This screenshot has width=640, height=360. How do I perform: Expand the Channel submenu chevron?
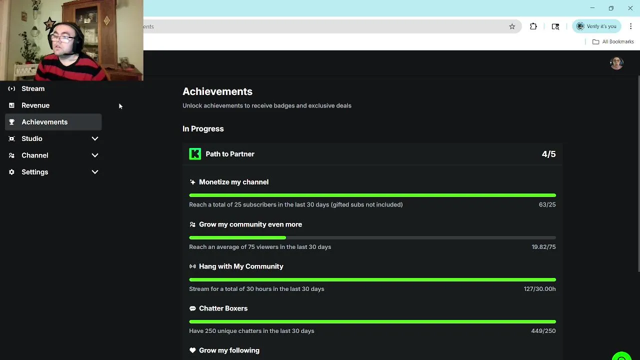coord(95,155)
